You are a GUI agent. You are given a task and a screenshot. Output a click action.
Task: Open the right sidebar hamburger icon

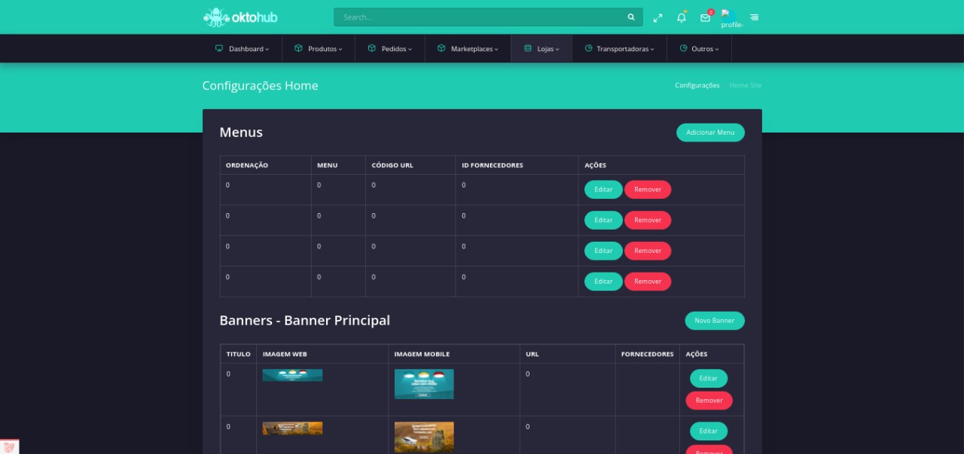pyautogui.click(x=754, y=17)
